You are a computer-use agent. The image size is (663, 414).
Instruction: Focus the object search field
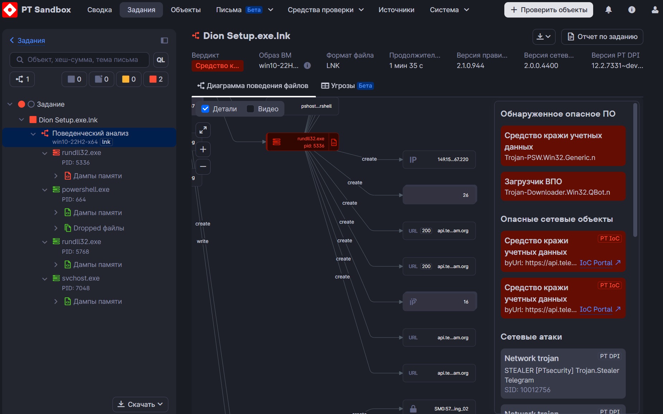(x=80, y=60)
